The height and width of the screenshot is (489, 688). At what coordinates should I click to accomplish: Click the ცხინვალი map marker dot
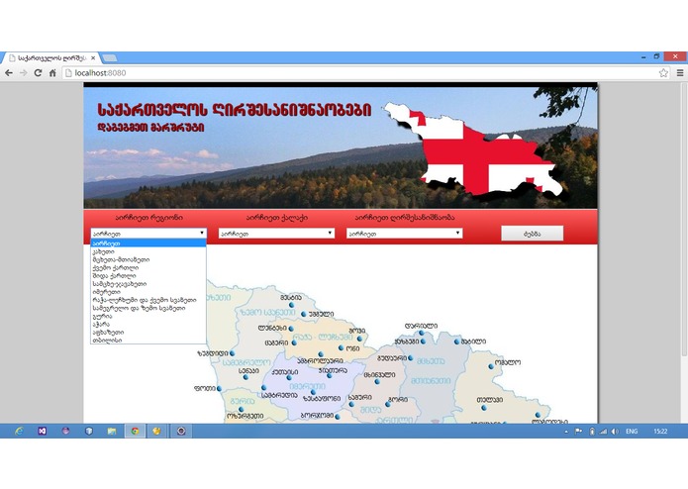point(377,381)
